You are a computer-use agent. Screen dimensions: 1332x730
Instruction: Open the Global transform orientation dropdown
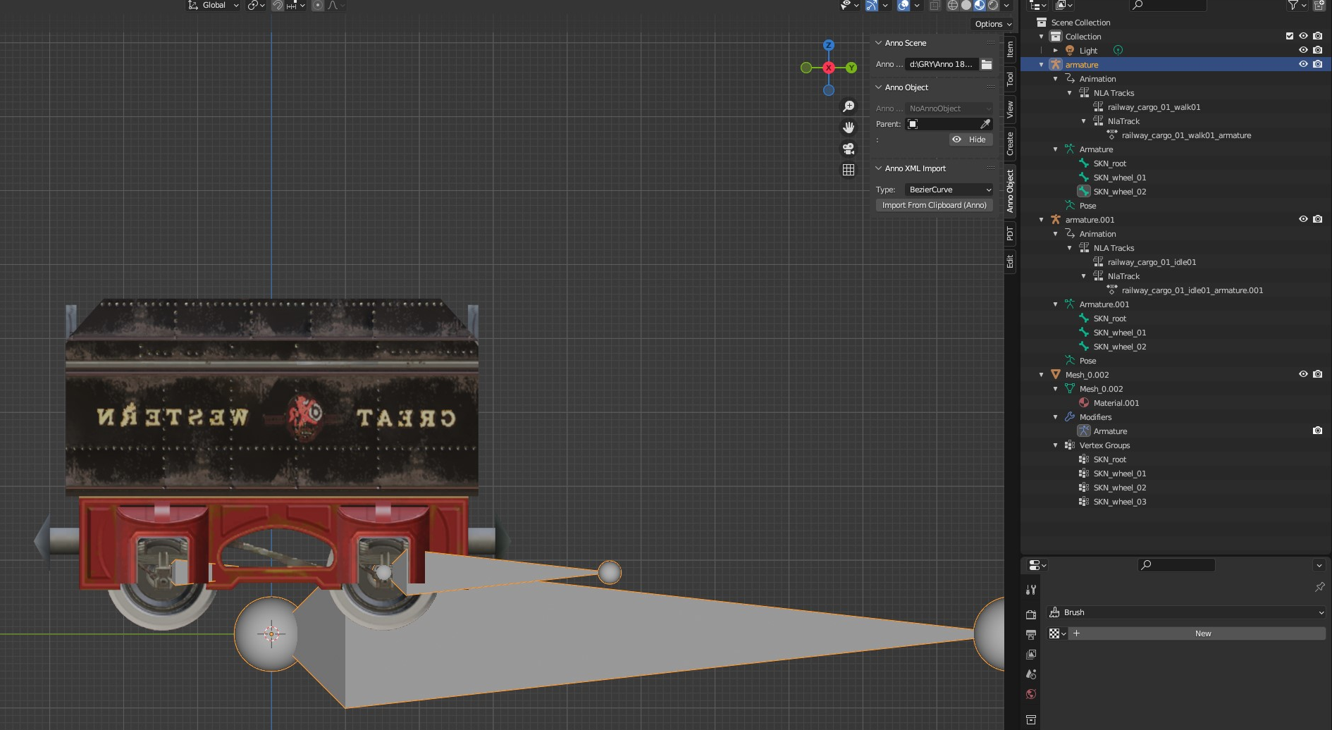(x=214, y=6)
